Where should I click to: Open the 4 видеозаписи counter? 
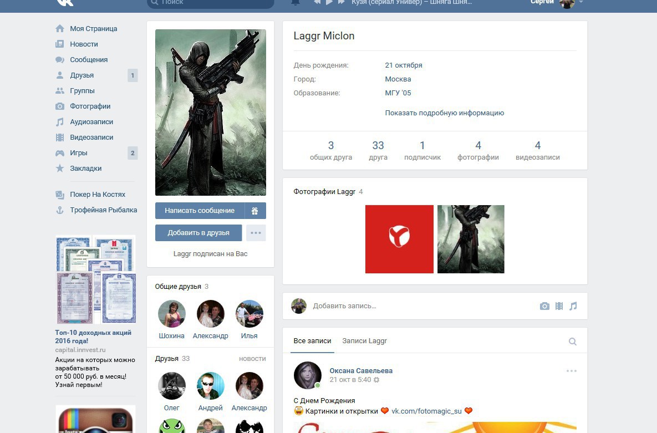(538, 151)
